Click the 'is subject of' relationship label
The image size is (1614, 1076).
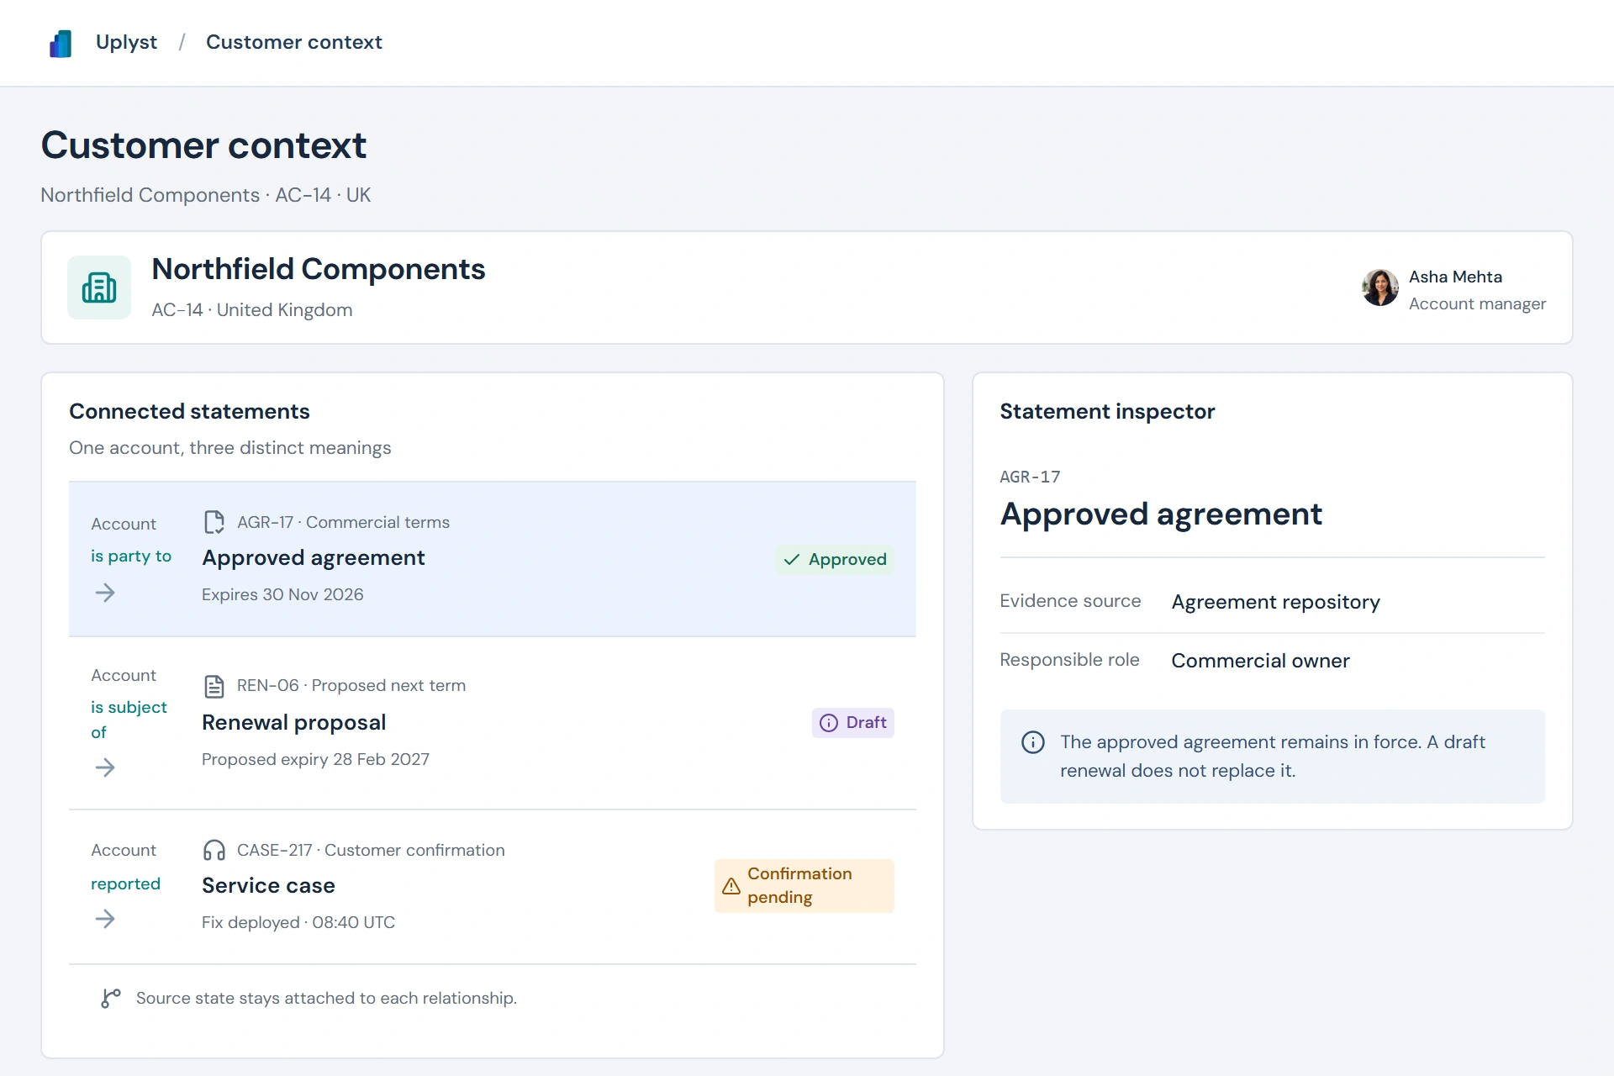tap(129, 720)
